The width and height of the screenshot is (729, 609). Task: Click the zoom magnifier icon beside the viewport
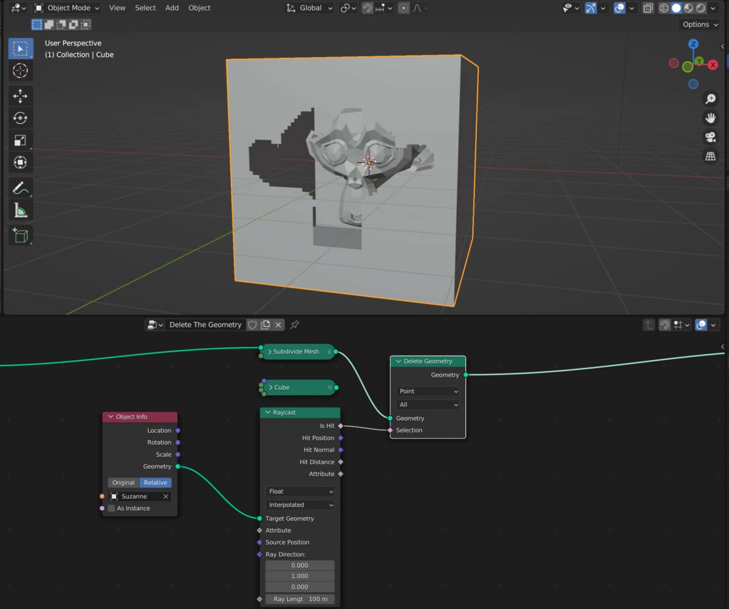click(711, 98)
